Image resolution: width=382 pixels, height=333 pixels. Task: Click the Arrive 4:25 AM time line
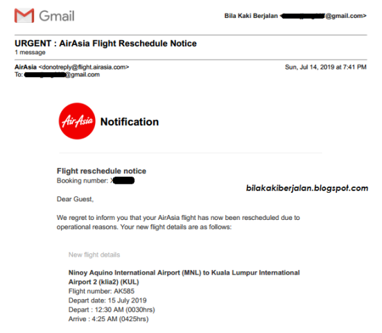[x=108, y=319]
